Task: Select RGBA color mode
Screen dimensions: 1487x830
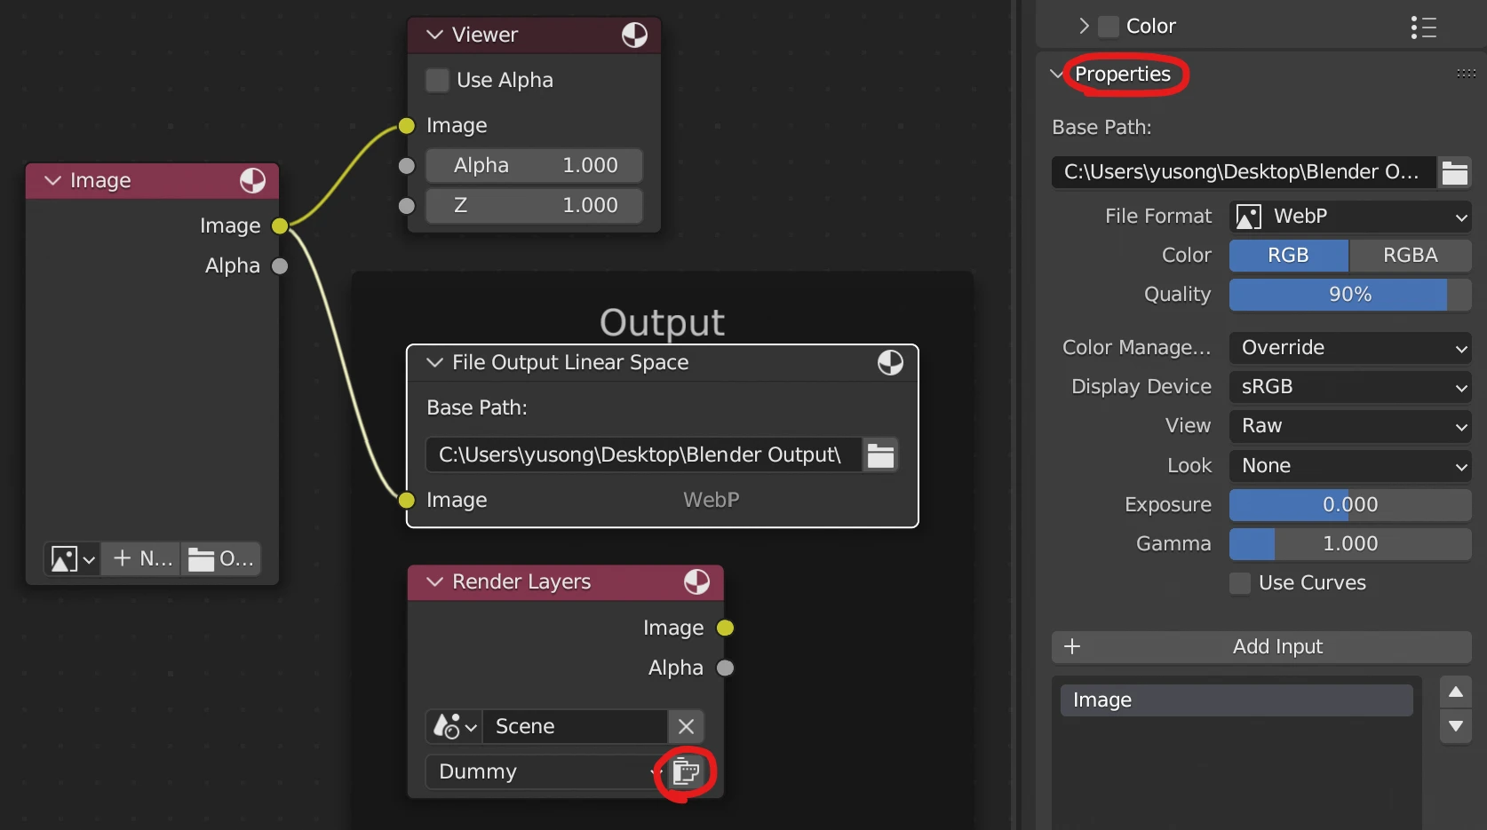Action: pyautogui.click(x=1410, y=256)
